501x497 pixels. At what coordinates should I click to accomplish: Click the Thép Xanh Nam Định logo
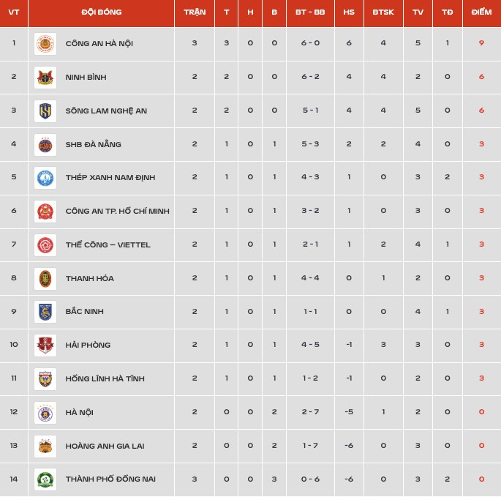tap(45, 178)
